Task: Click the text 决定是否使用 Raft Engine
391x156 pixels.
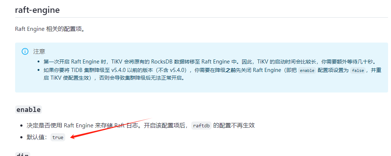Action: pos(60,126)
